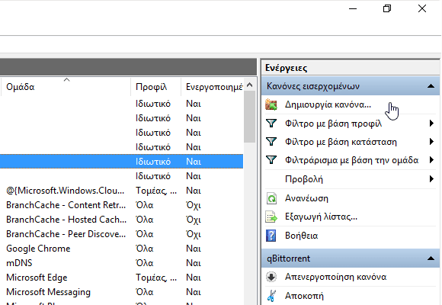Select the @{Microsoft.Windows.Clou... rule row

tap(121, 191)
